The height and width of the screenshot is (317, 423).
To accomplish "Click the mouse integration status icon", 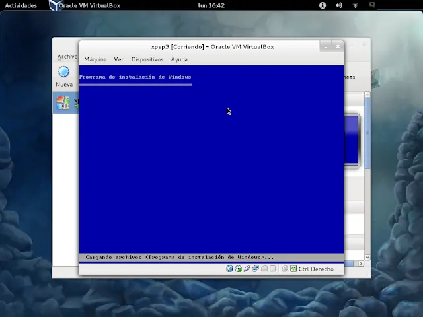I will coord(285,269).
